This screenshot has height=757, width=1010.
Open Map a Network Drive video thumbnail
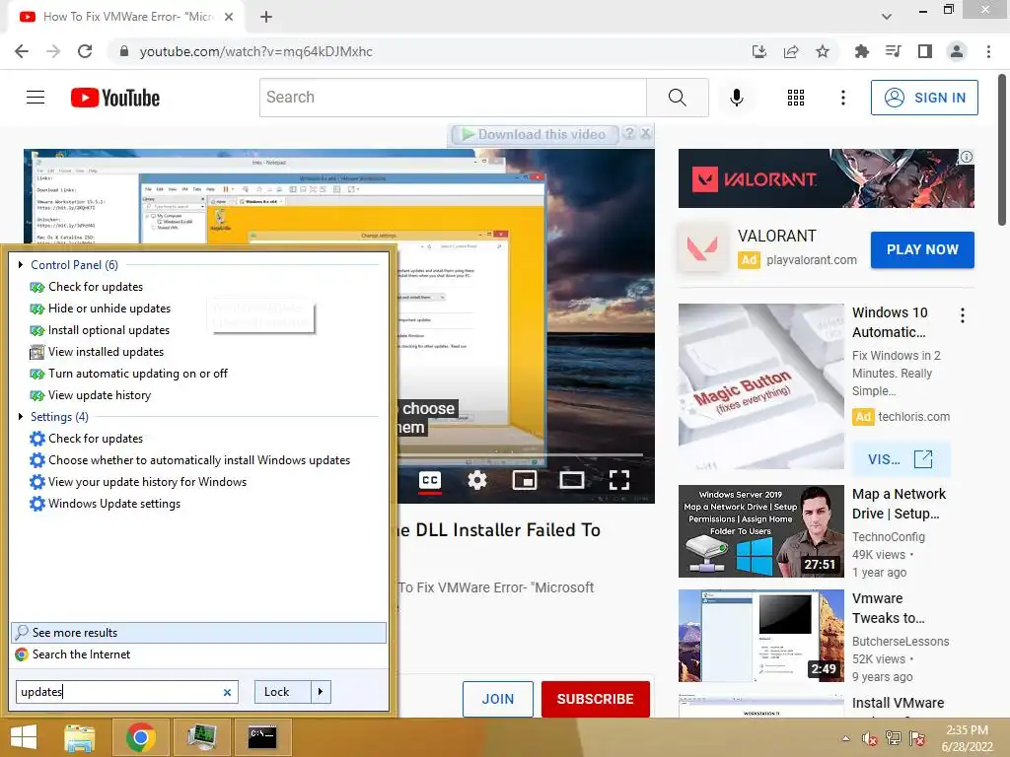tap(760, 531)
